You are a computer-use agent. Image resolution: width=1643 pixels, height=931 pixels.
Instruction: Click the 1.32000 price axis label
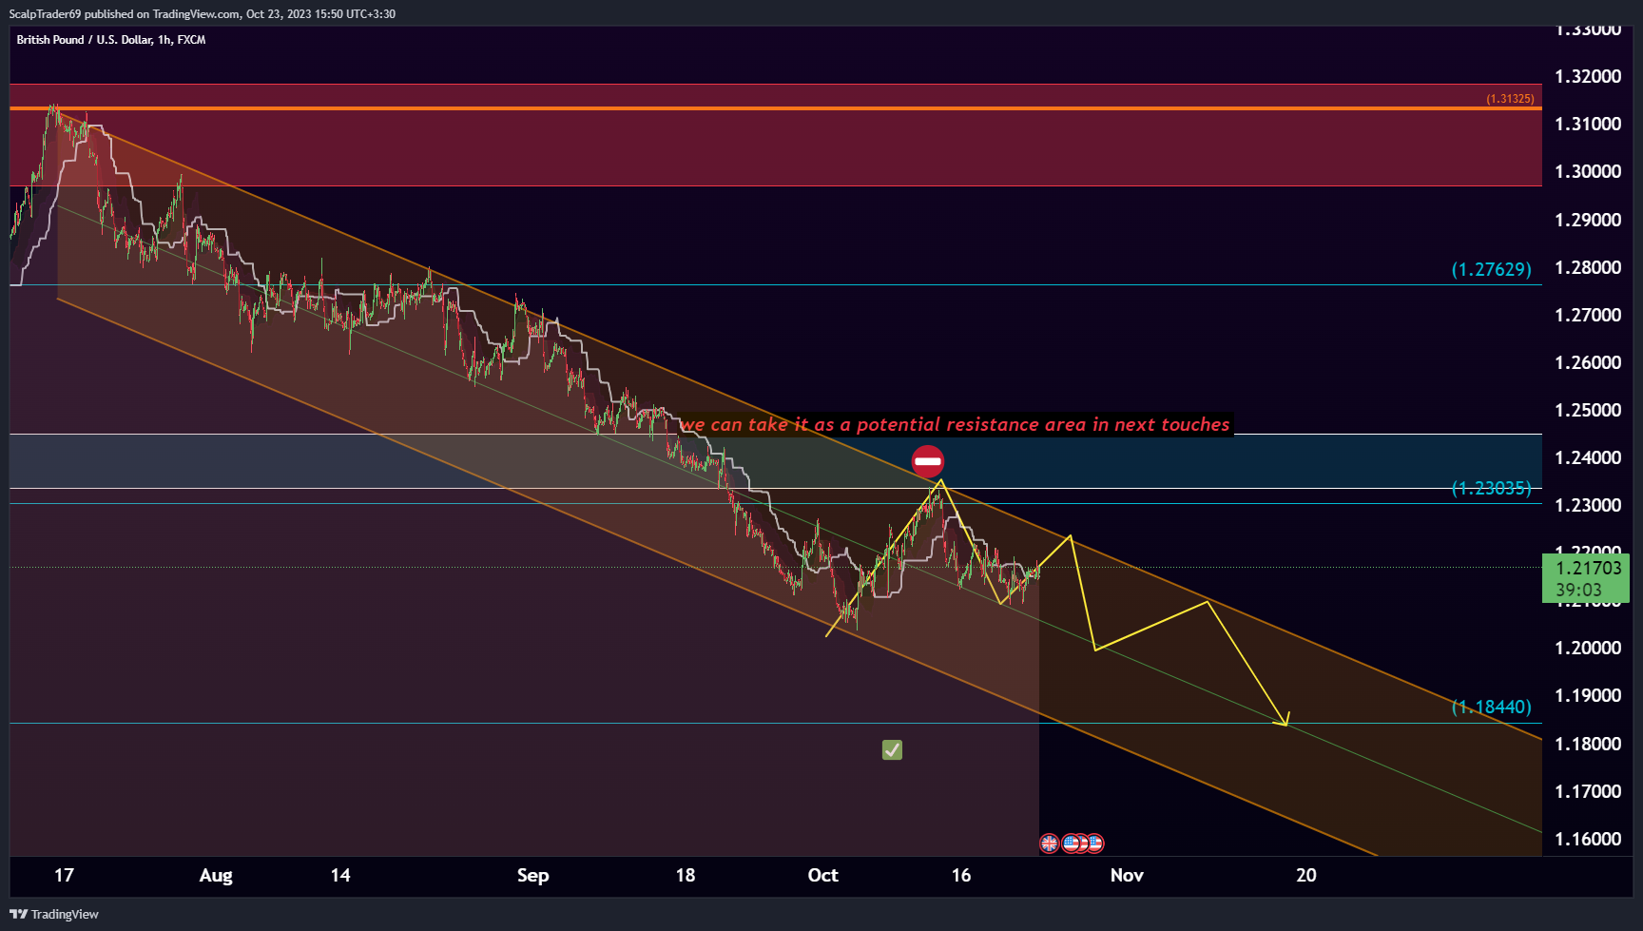click(1588, 76)
